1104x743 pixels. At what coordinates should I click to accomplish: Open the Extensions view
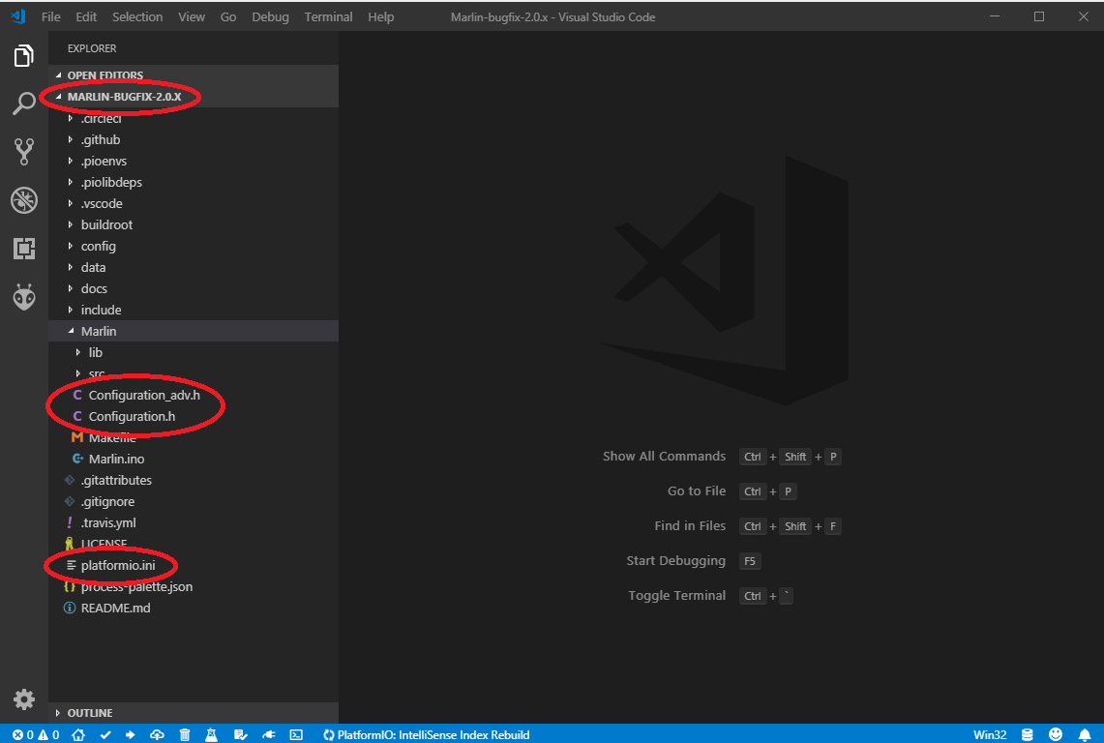click(x=24, y=249)
